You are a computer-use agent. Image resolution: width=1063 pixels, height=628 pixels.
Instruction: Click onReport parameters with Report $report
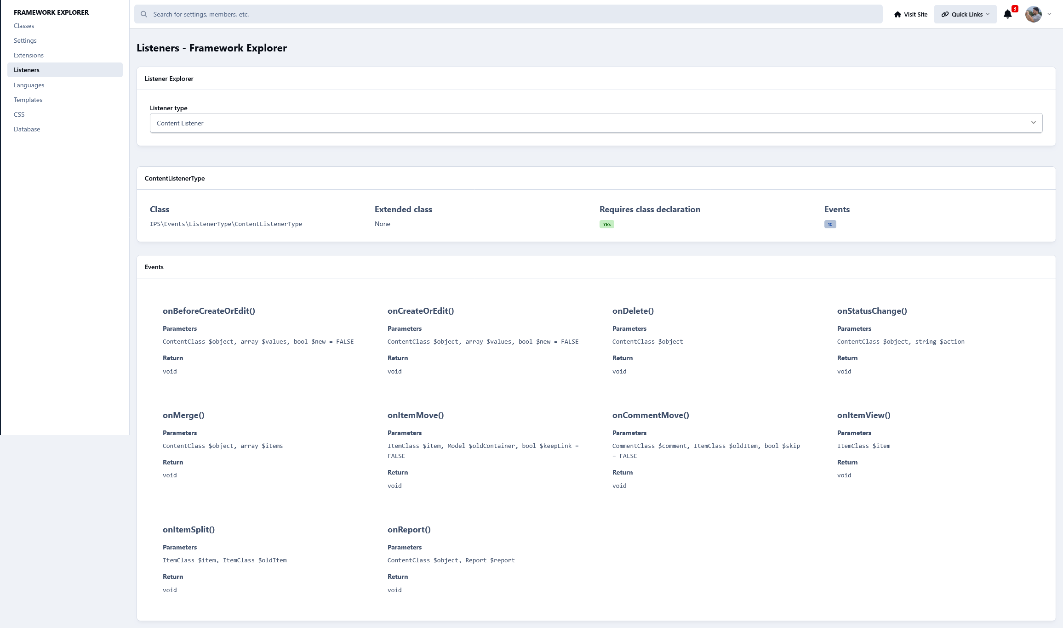click(x=451, y=560)
